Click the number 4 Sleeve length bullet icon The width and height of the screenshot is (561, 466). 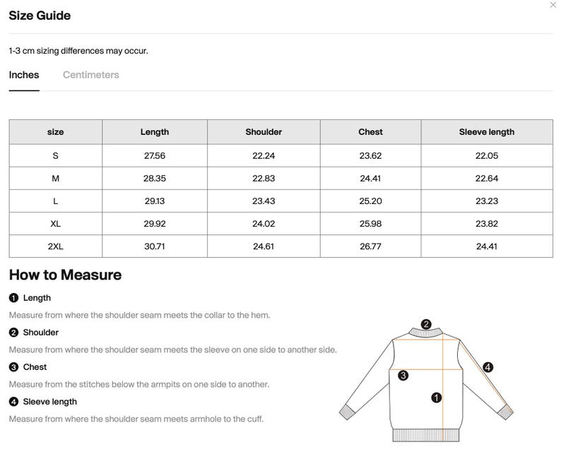13,402
